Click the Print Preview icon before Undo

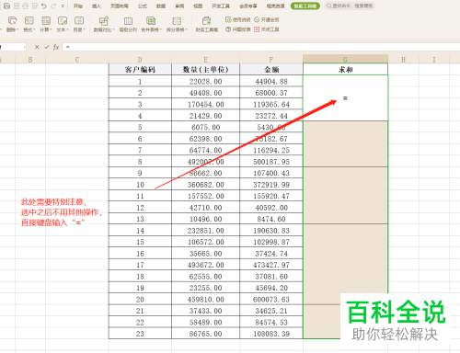coord(34,6)
